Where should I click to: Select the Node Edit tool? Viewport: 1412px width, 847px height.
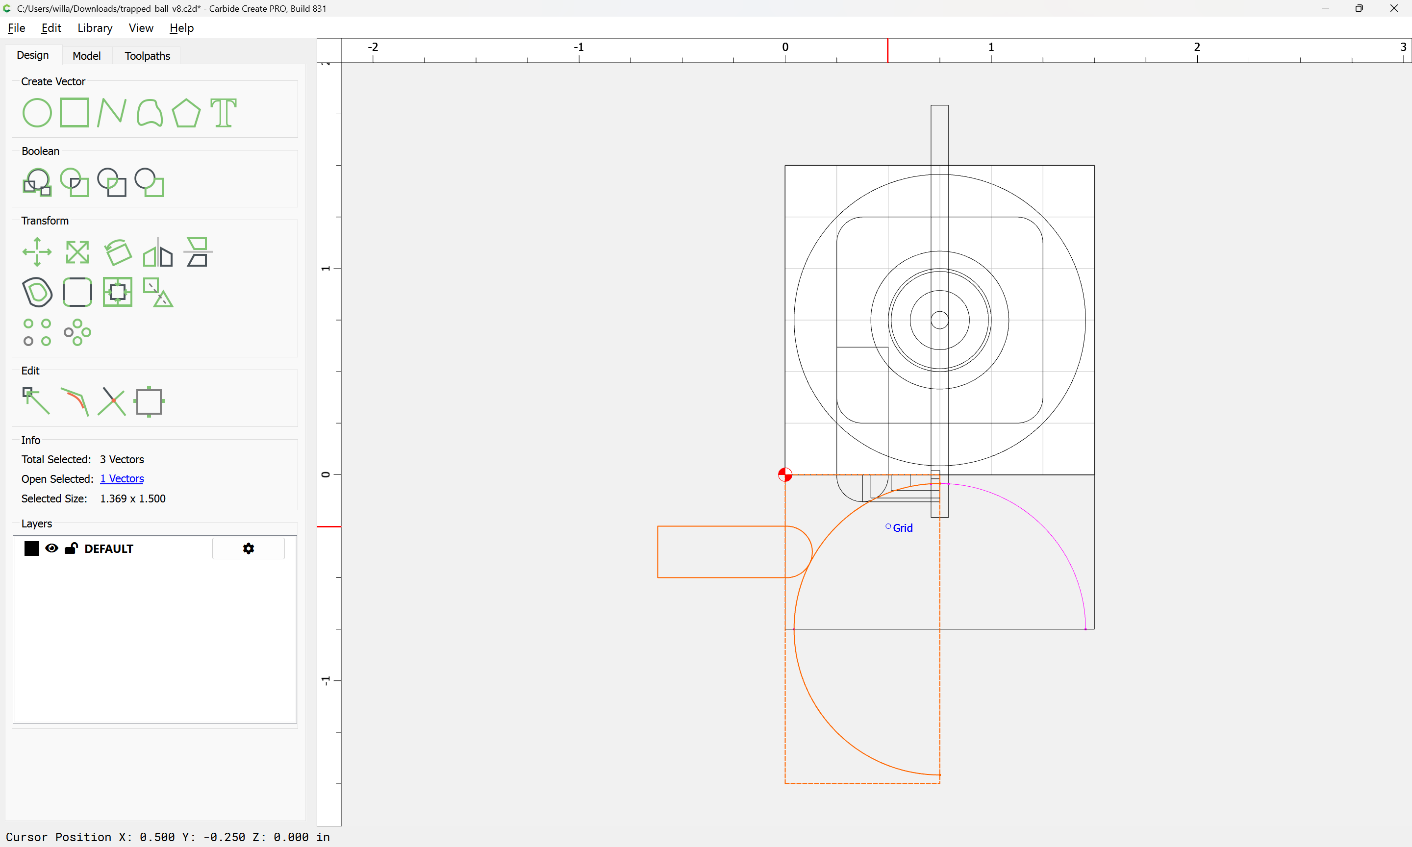tap(37, 401)
